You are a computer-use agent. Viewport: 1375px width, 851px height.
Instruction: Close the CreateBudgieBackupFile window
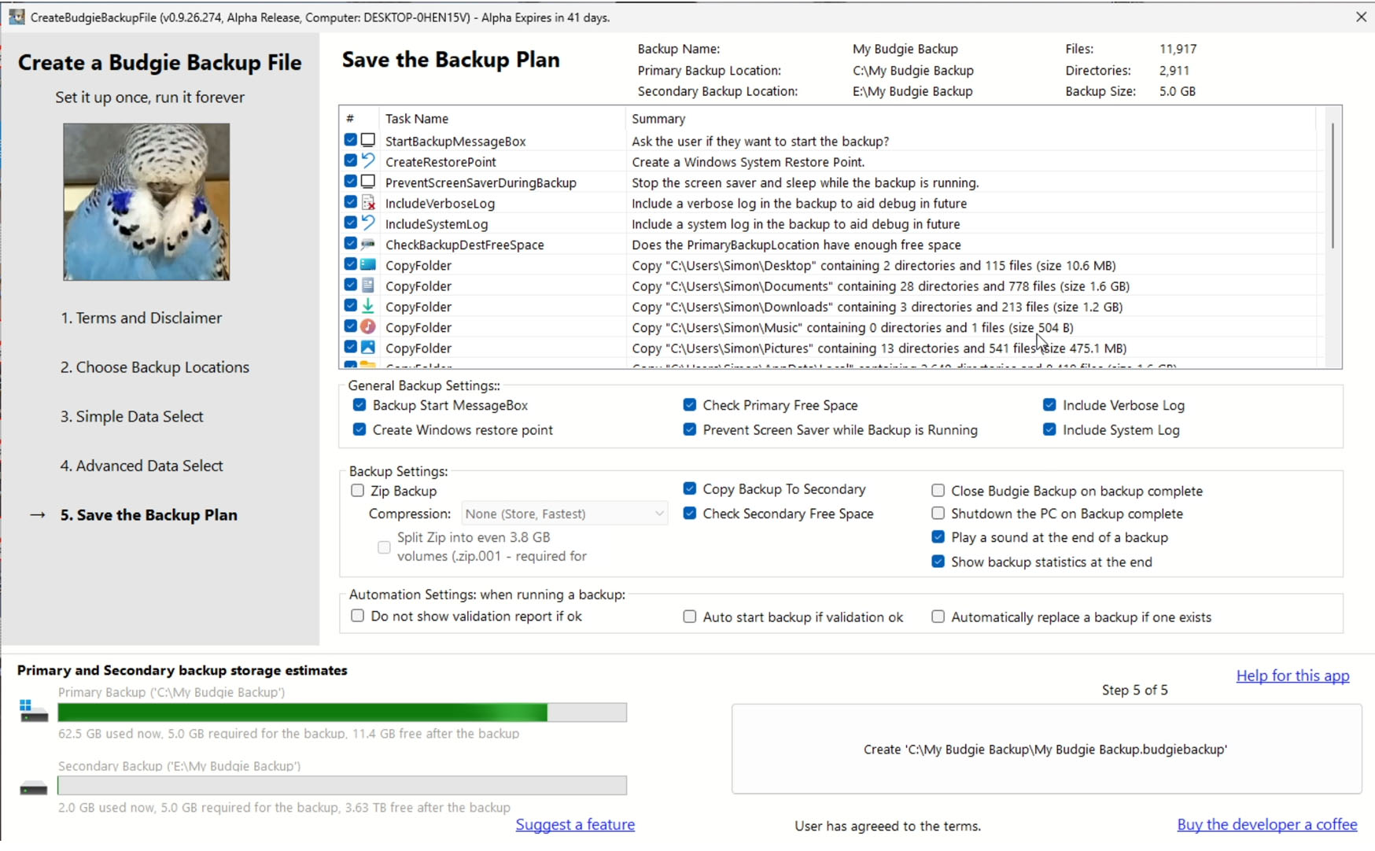coord(1361,17)
